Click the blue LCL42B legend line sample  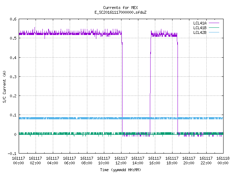tap(214, 32)
